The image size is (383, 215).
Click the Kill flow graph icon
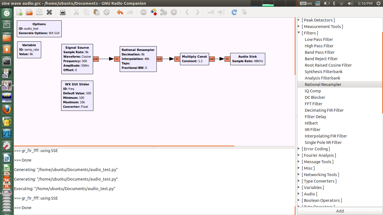coord(174,12)
